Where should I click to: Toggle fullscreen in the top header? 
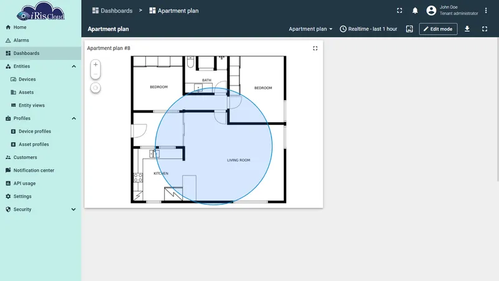point(399,11)
